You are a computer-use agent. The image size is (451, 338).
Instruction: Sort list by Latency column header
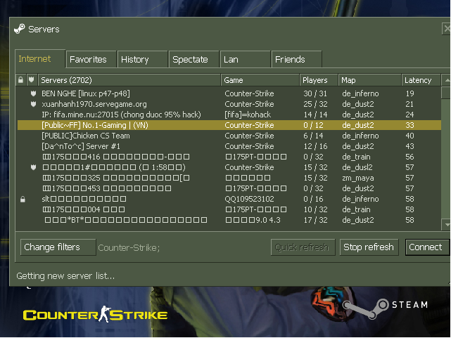pos(421,80)
